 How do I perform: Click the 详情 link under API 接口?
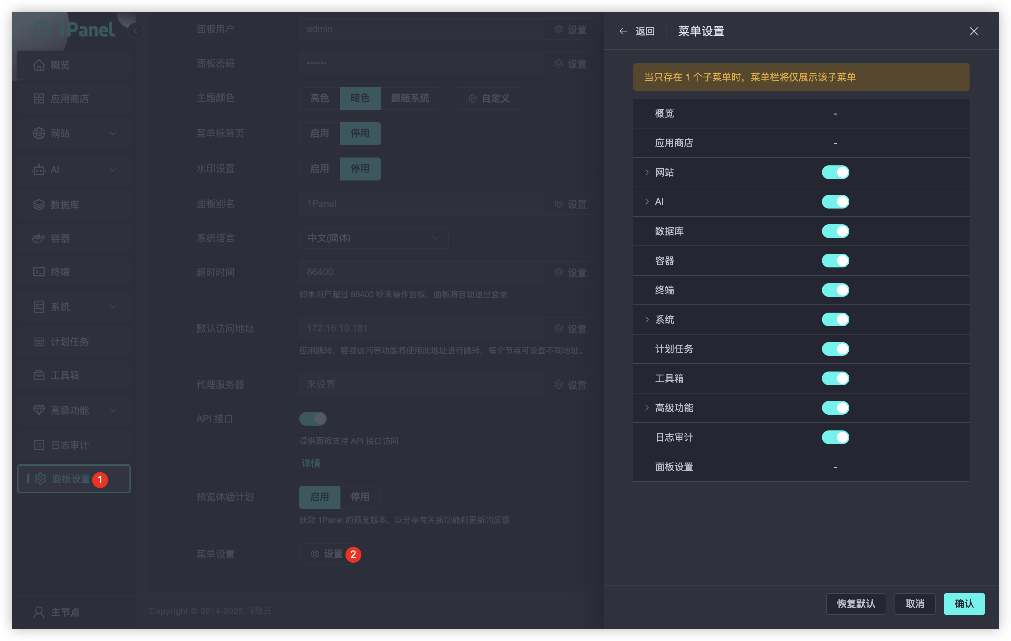pos(310,463)
